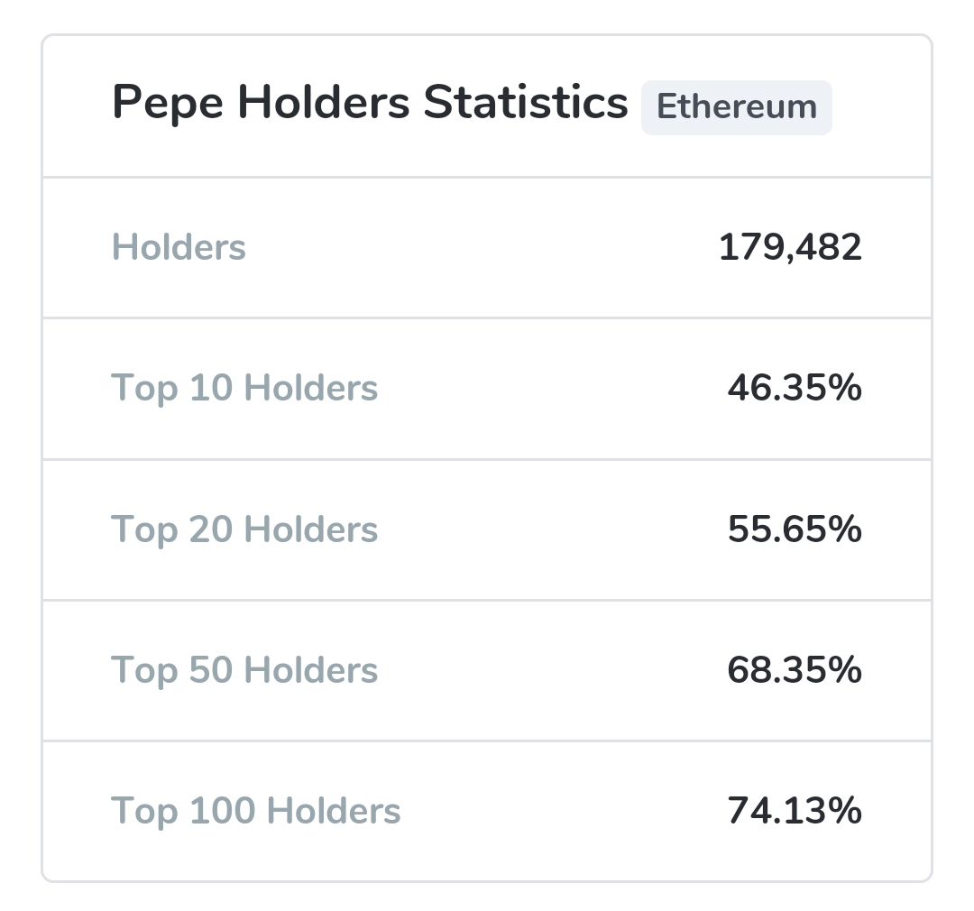The width and height of the screenshot is (974, 911).
Task: Click the Top 50 Holders label
Action: [244, 670]
